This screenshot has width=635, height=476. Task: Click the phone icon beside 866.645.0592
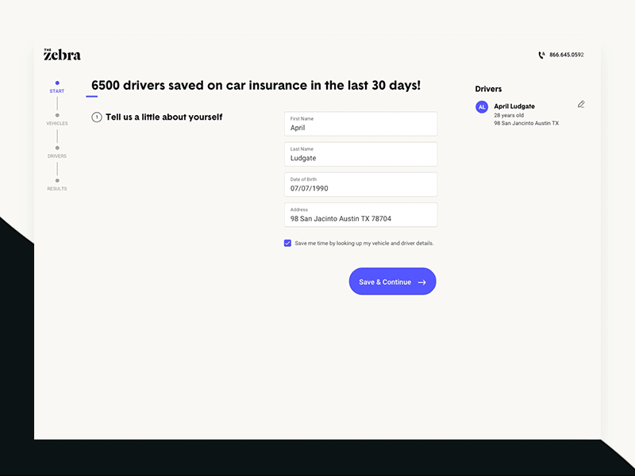coord(541,55)
